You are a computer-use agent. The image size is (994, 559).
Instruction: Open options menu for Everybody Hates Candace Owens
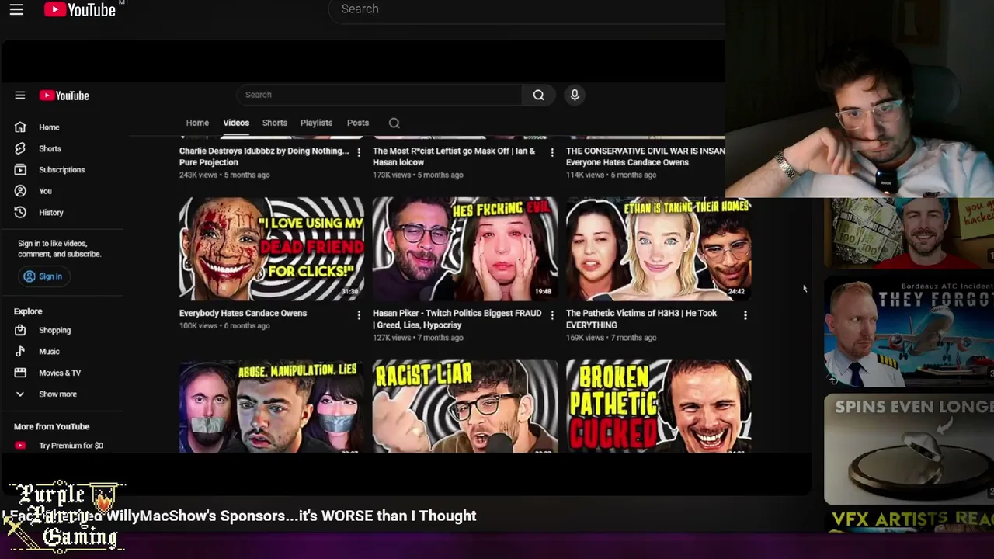pyautogui.click(x=359, y=314)
